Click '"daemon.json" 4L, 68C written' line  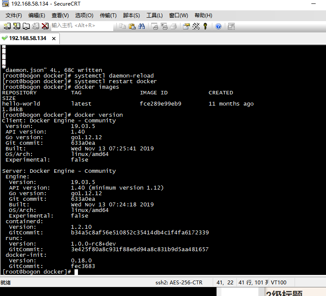[53, 70]
